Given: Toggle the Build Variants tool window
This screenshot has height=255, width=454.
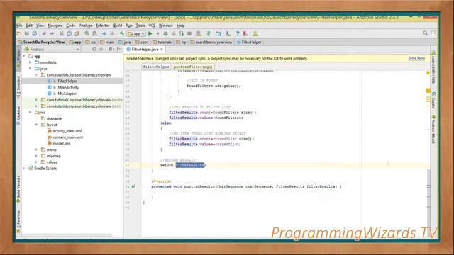Looking at the screenshot, I should (x=18, y=189).
